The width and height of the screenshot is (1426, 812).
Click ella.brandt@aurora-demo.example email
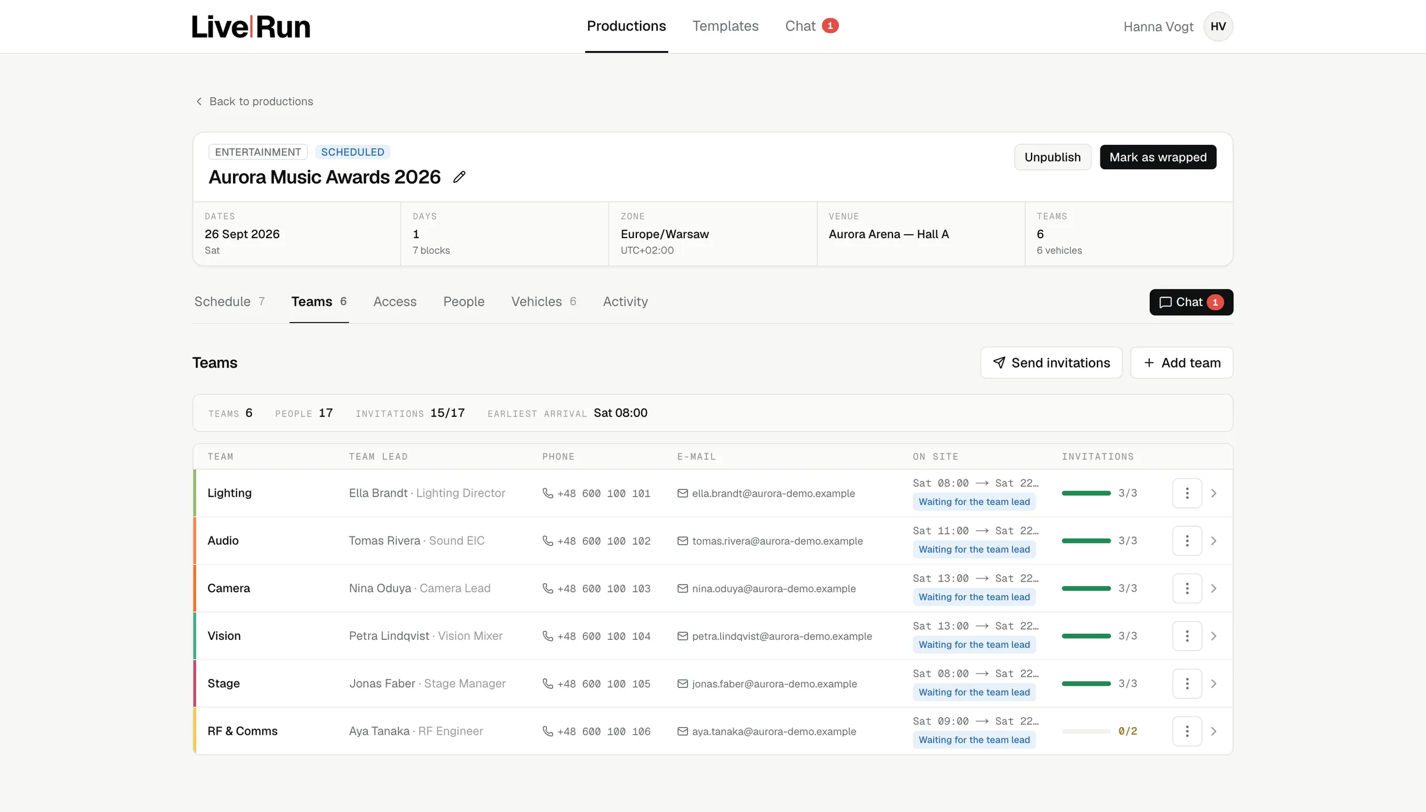773,493
